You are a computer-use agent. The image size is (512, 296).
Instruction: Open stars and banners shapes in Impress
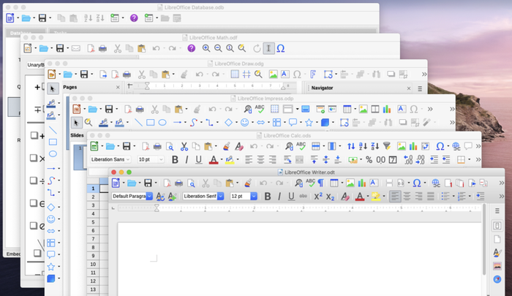[309, 123]
